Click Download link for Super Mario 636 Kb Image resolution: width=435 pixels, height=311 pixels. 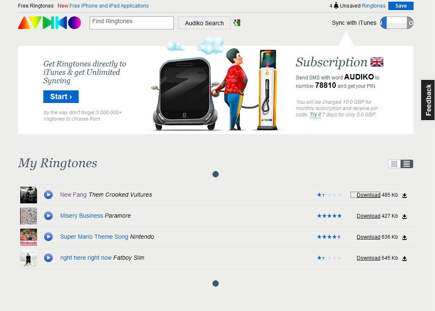click(369, 237)
